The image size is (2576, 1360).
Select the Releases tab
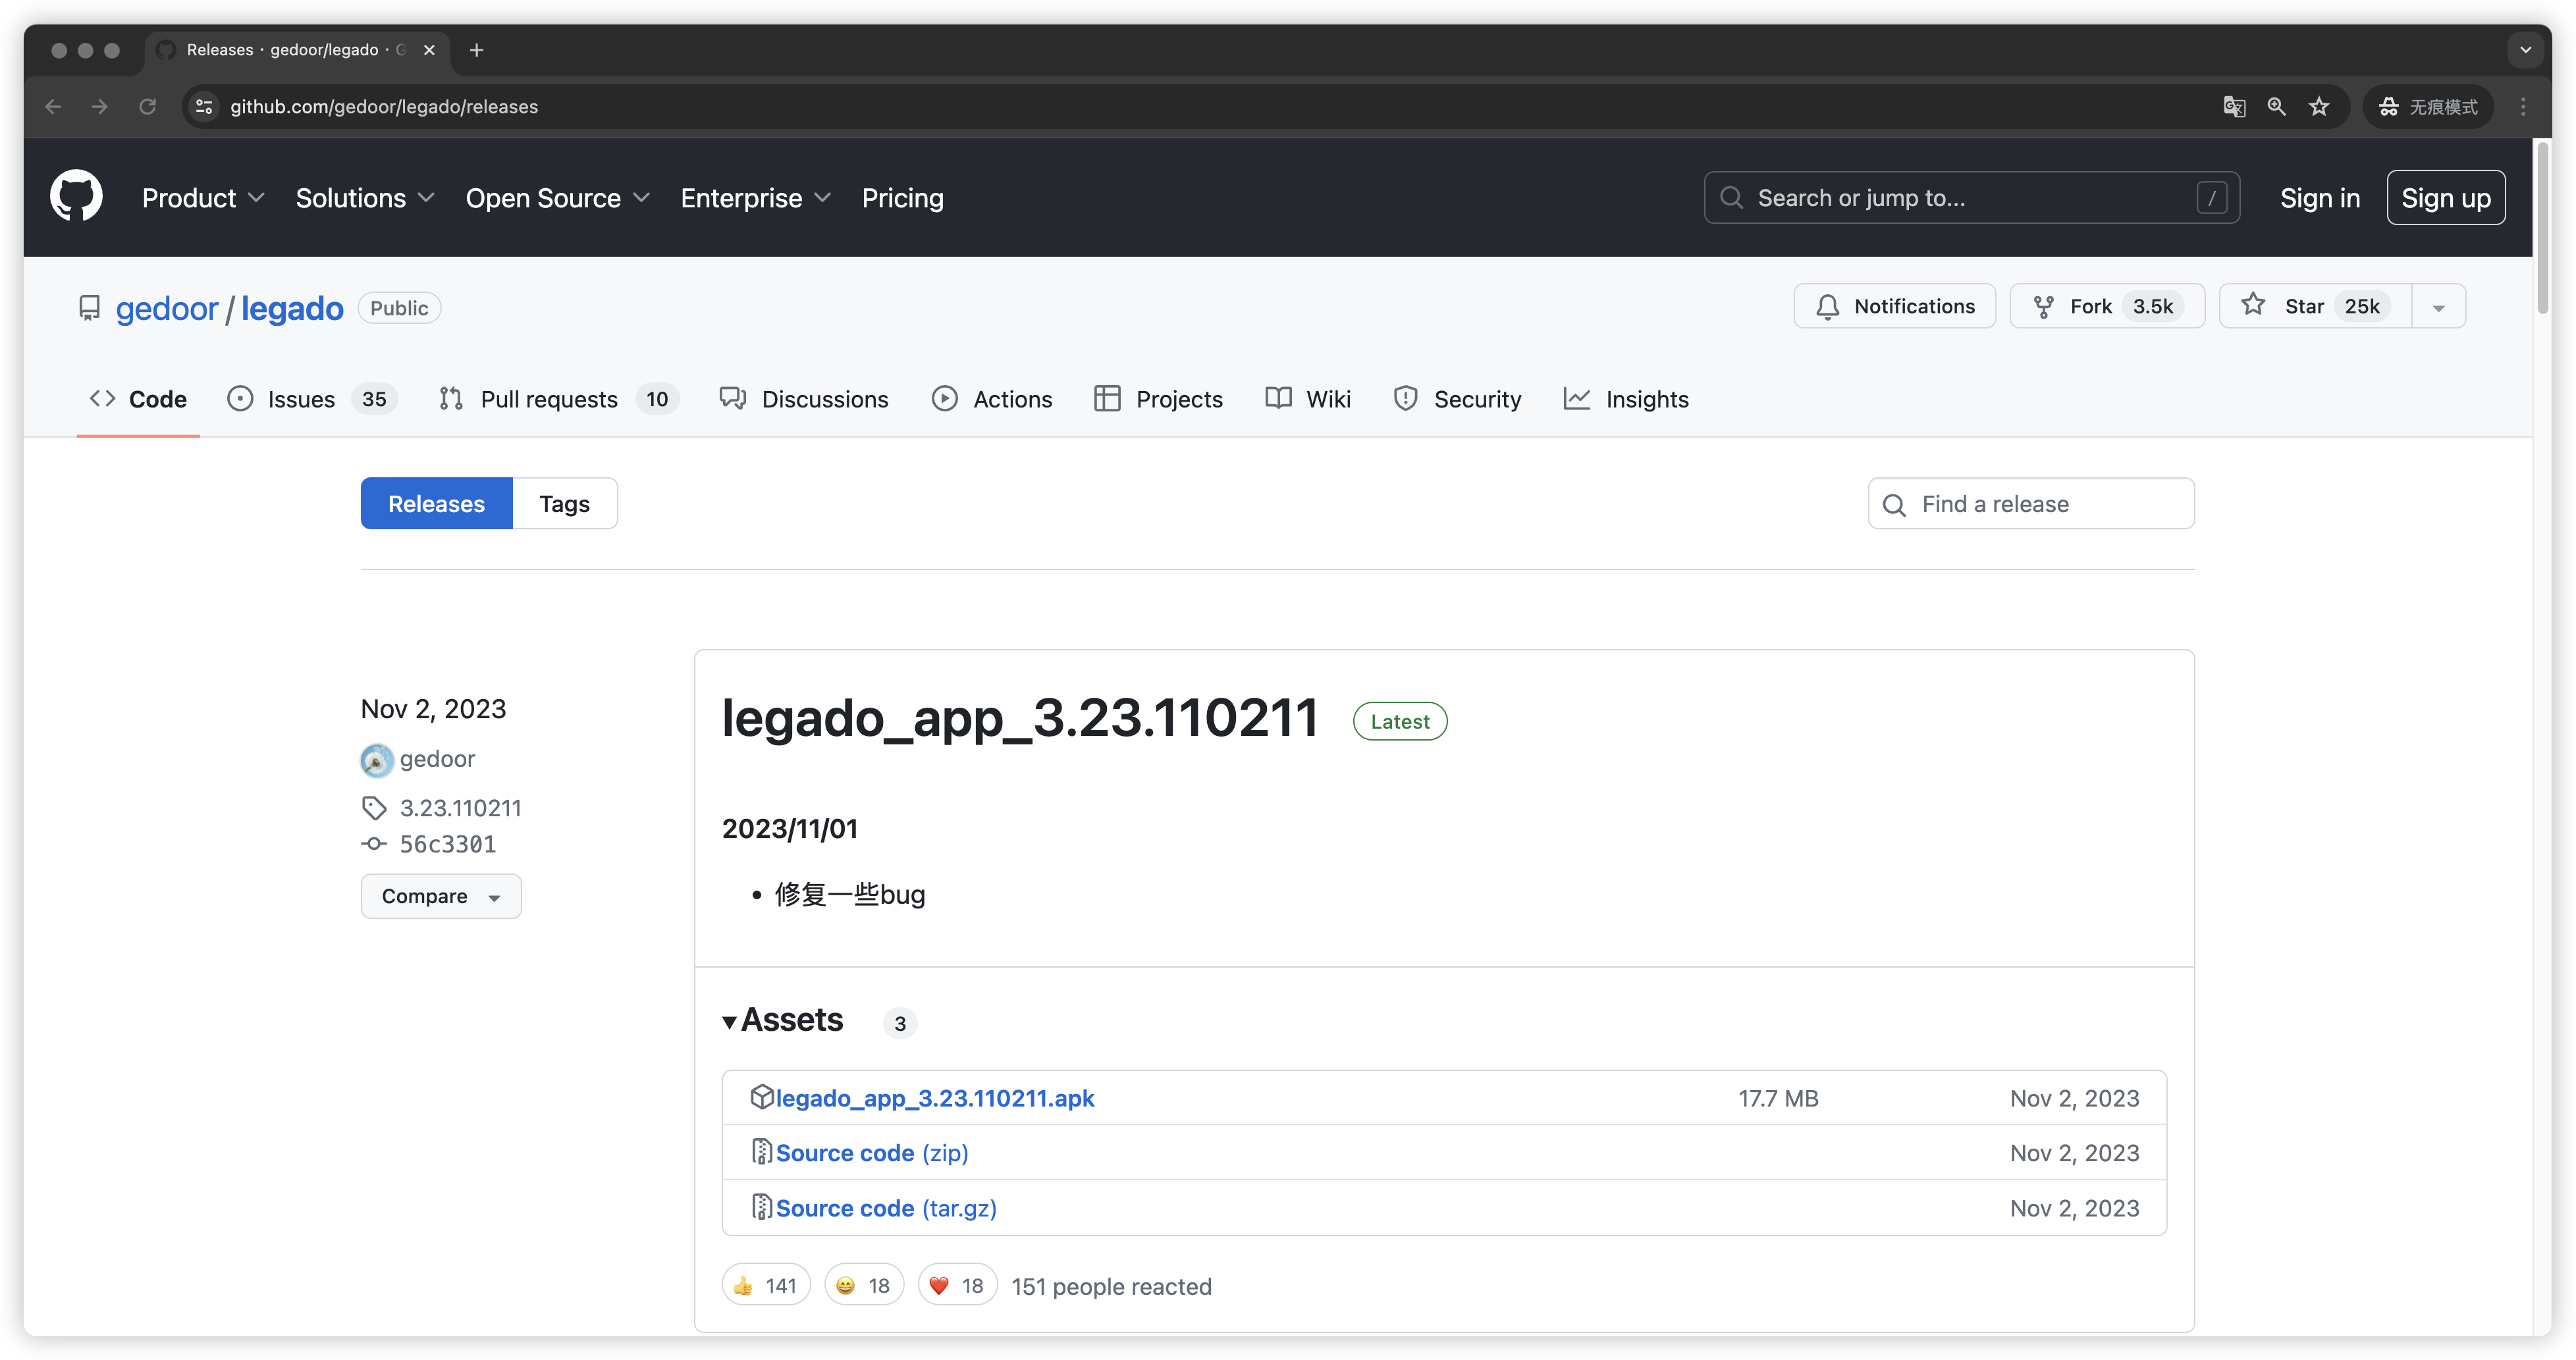[436, 504]
